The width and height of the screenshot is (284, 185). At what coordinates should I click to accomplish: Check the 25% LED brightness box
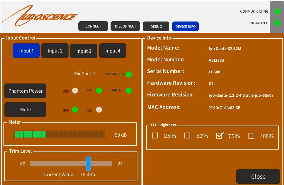155,136
